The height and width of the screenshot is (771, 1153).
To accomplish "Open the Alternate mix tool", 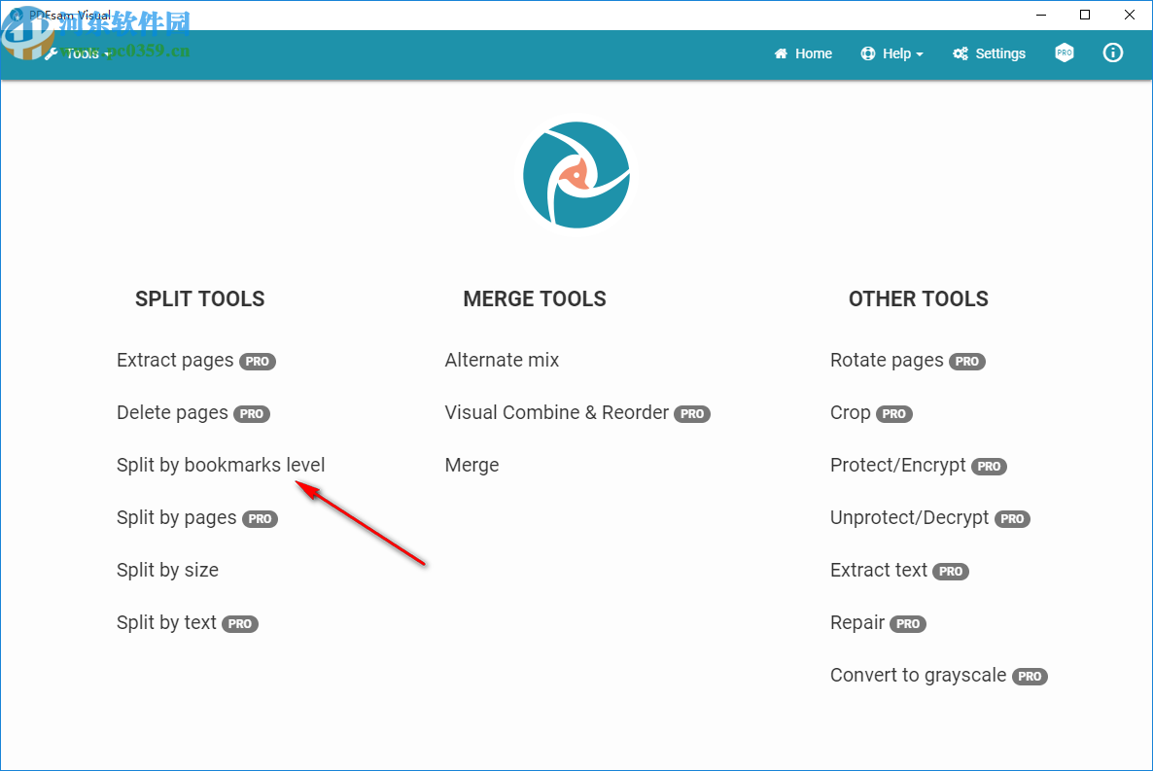I will 503,361.
